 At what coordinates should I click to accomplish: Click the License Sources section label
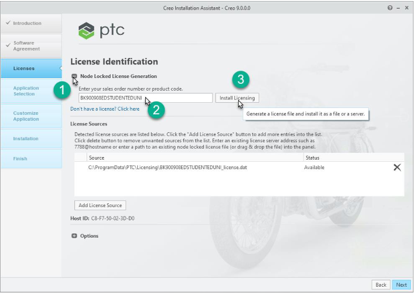point(89,124)
